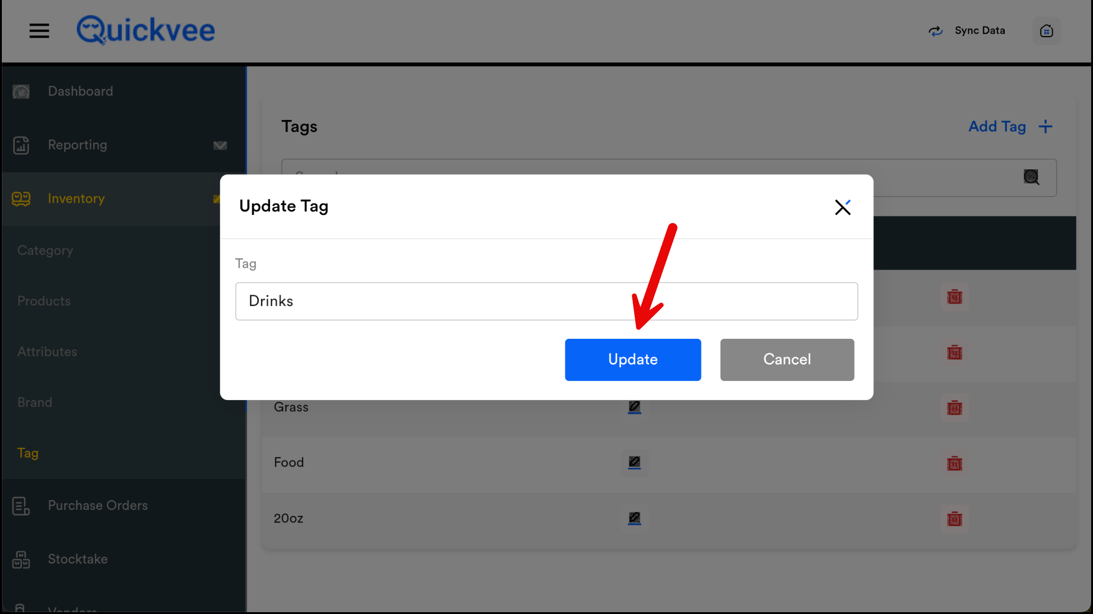Edit the Food tag pencil icon

point(634,462)
